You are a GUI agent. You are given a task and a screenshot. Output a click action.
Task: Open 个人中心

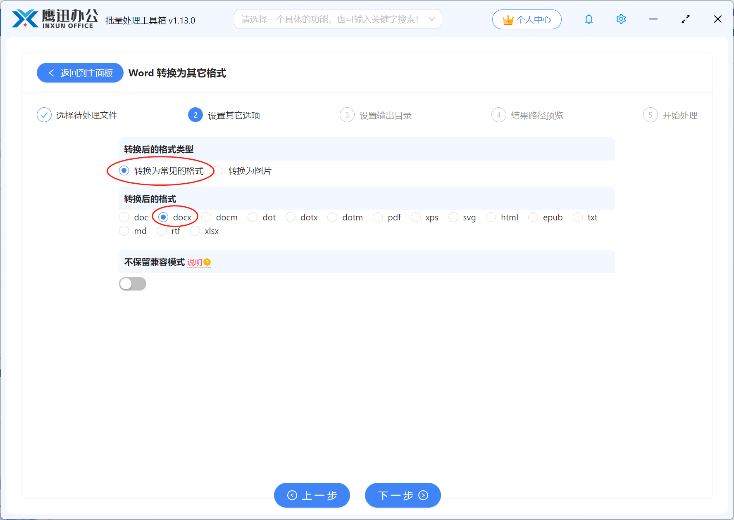[x=527, y=19]
